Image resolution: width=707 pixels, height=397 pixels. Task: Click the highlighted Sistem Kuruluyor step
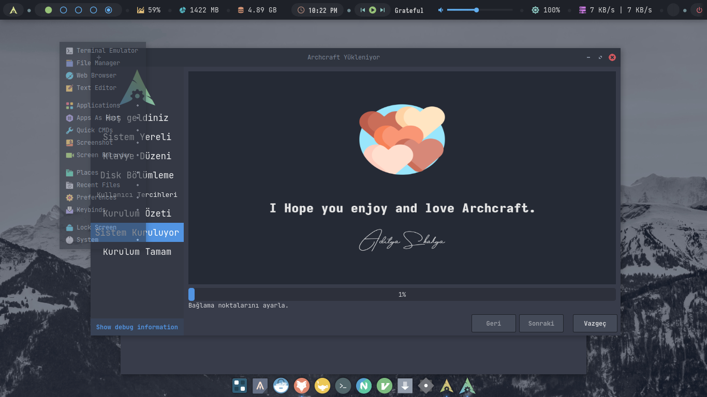(x=137, y=233)
